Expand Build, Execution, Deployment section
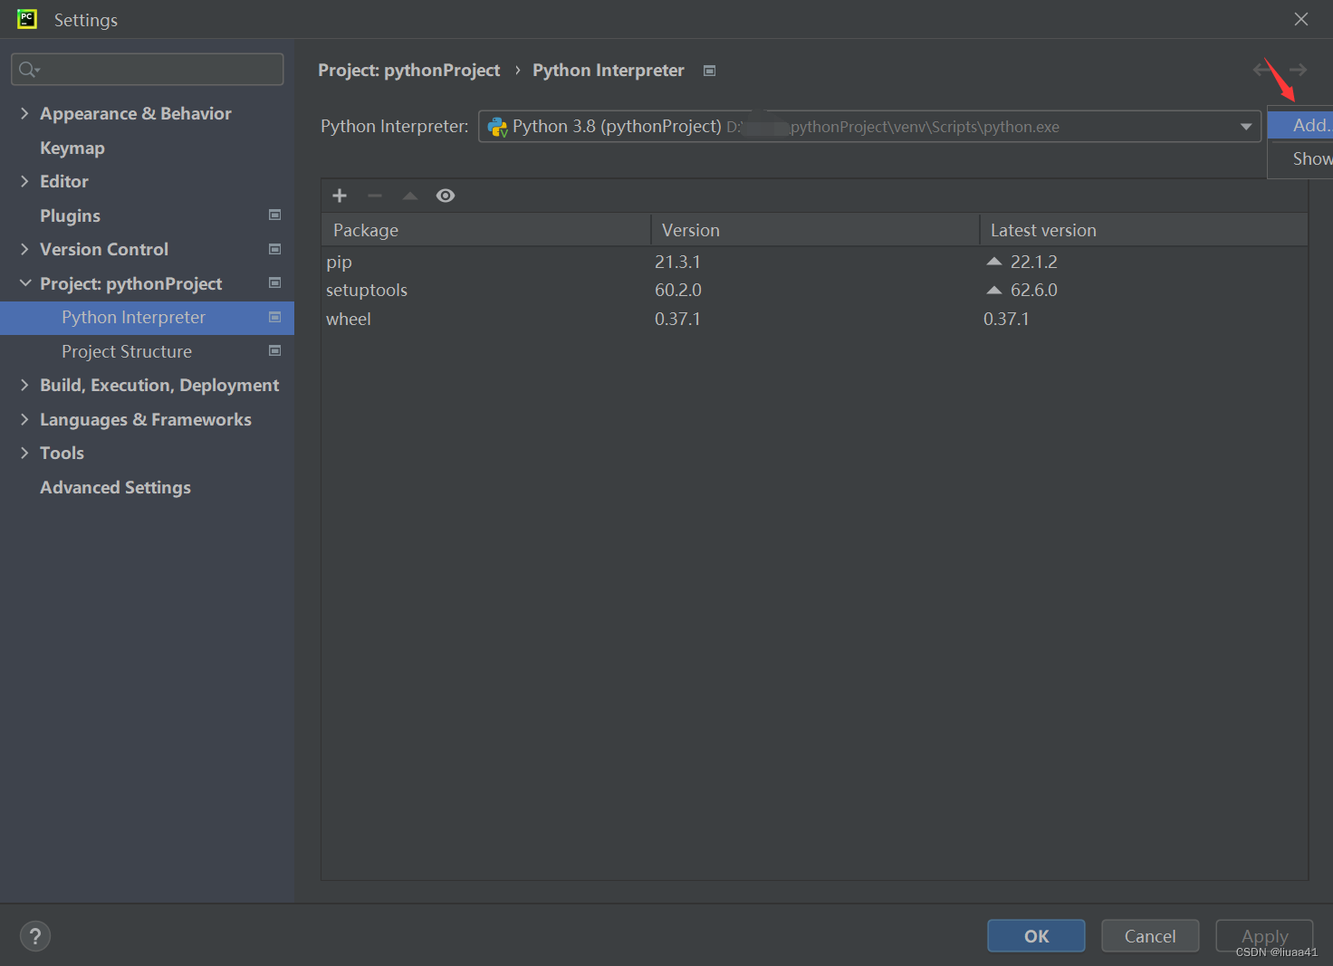This screenshot has width=1333, height=966. point(24,385)
